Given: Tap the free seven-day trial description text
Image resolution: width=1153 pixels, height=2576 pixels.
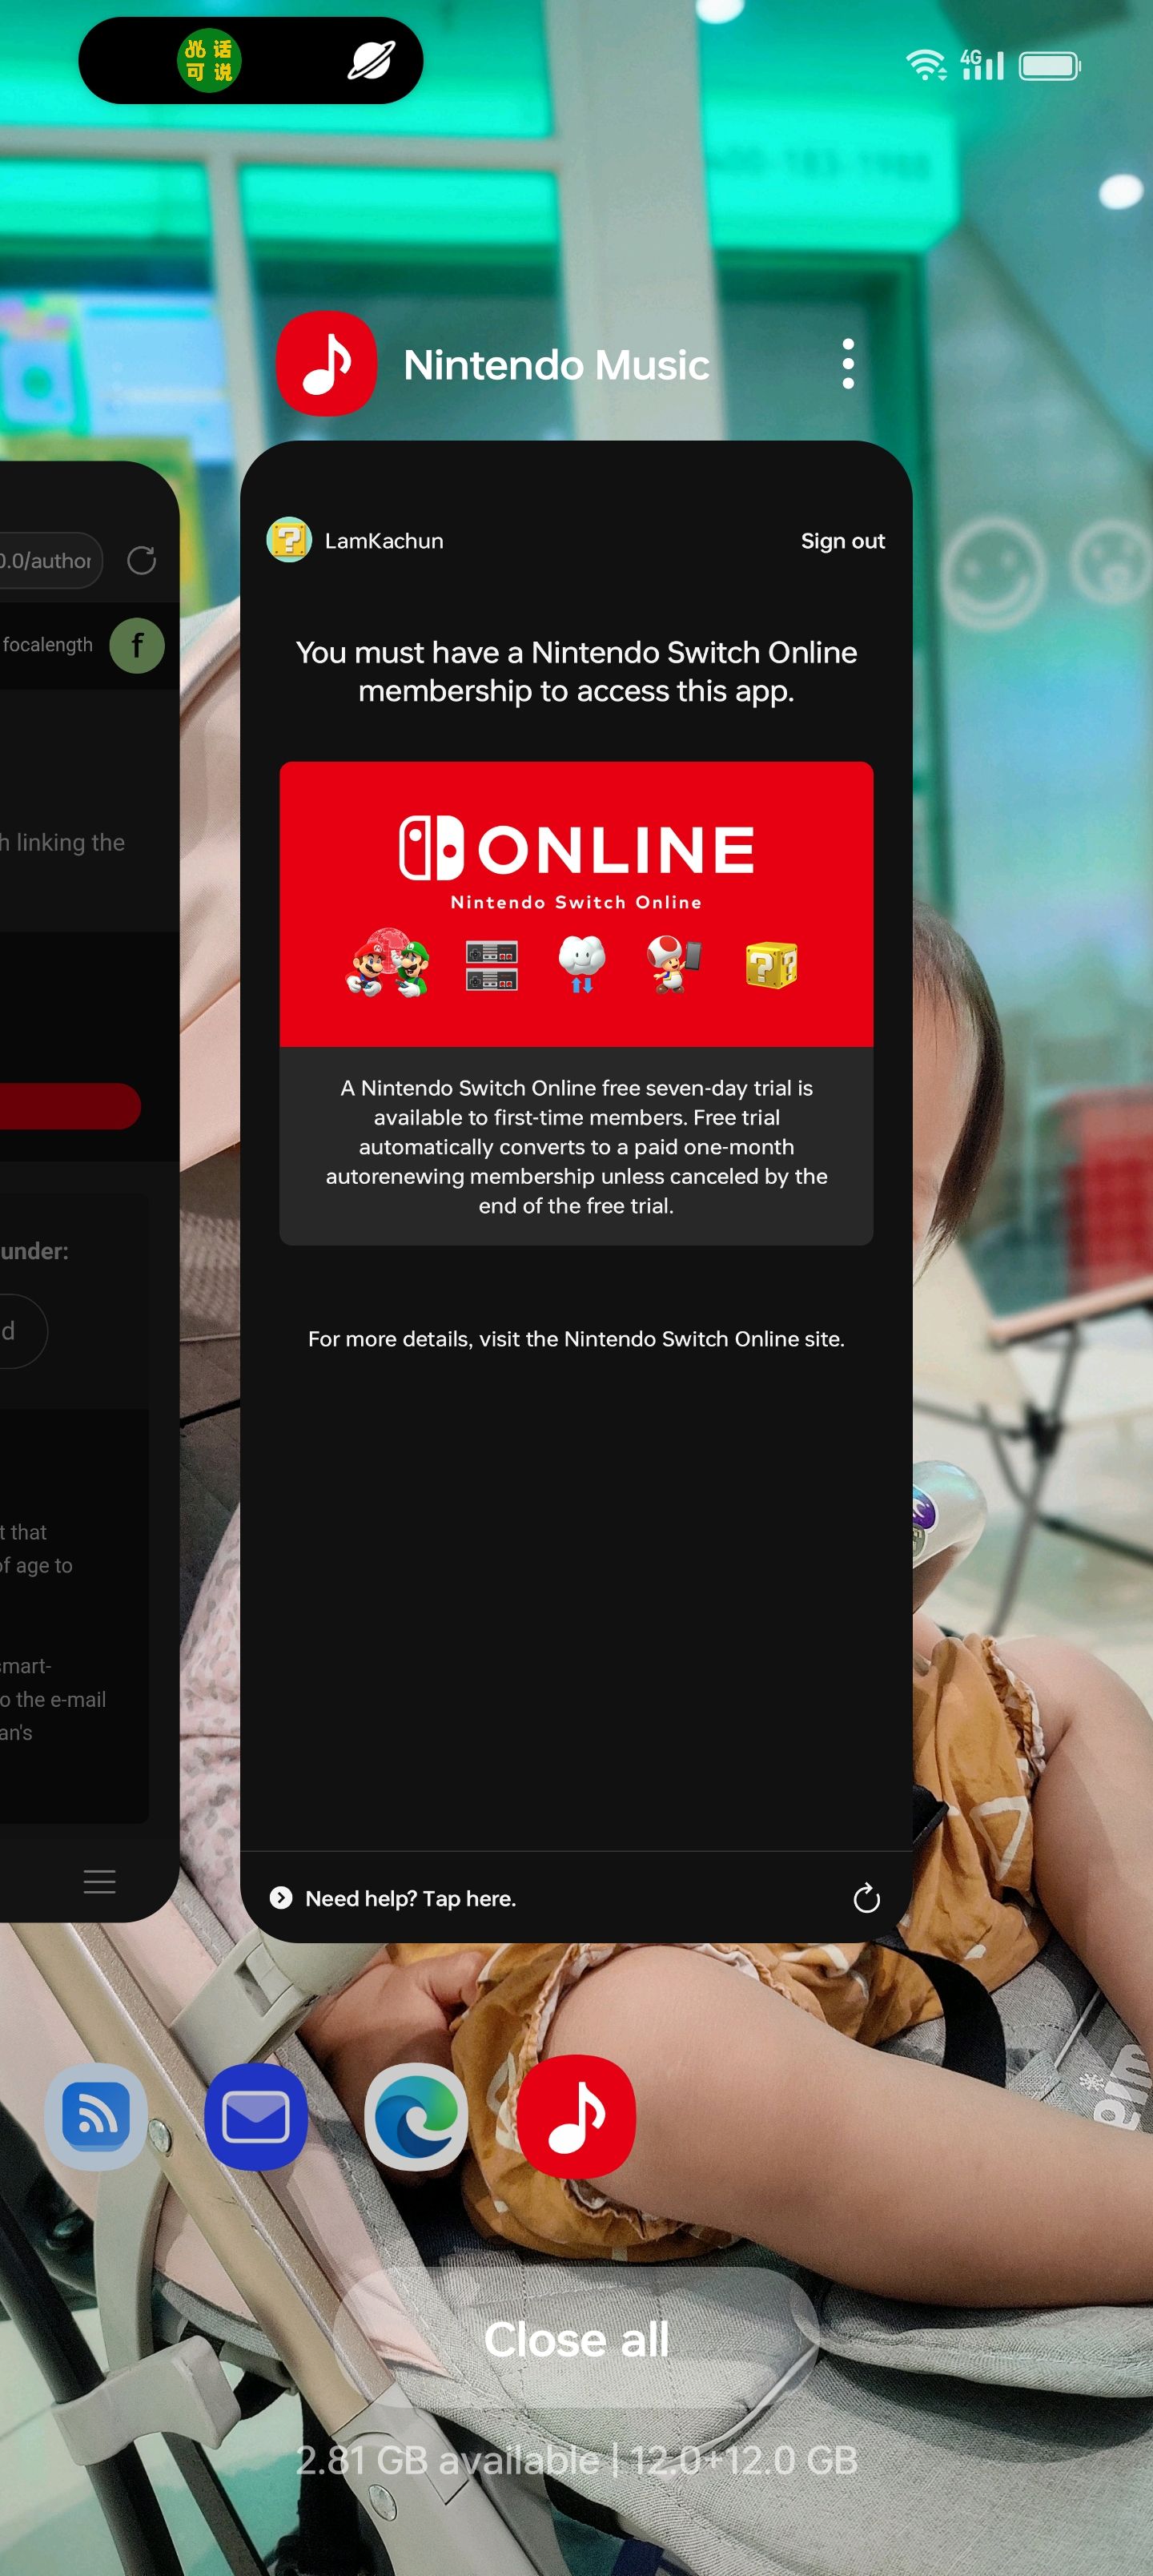Looking at the screenshot, I should (x=576, y=1146).
